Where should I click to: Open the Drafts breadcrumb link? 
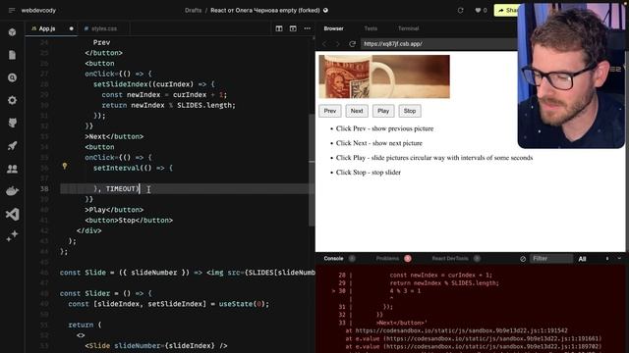coord(193,11)
